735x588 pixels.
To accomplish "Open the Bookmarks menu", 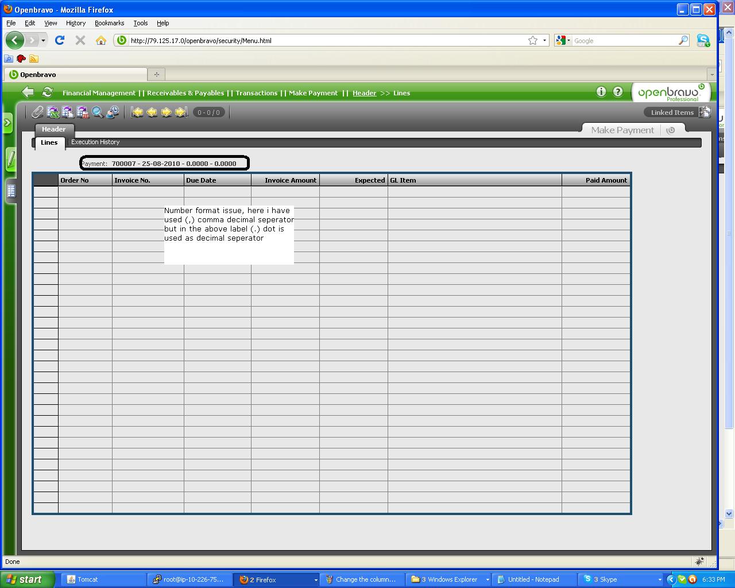I will [x=109, y=23].
